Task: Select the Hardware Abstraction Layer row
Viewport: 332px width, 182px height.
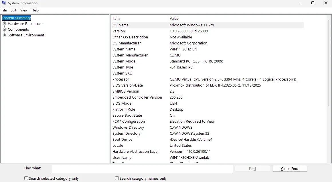Action: pos(208,151)
